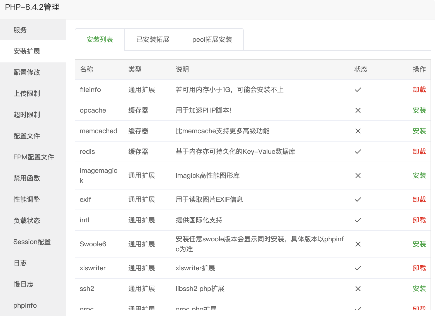Select the fileinfo extension name
Image resolution: width=435 pixels, height=316 pixels.
tap(90, 90)
